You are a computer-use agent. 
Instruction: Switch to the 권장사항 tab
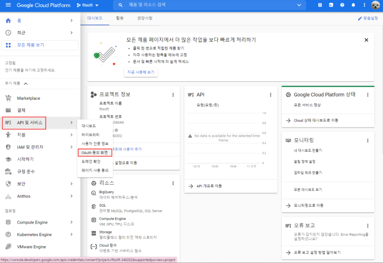(x=145, y=18)
